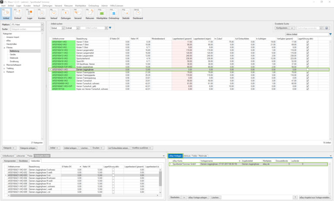The image size is (334, 201).
Task: Open the Versand shipping module
Action: (x=77, y=14)
